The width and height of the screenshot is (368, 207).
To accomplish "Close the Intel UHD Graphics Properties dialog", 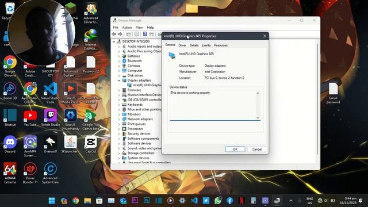I will click(x=264, y=36).
